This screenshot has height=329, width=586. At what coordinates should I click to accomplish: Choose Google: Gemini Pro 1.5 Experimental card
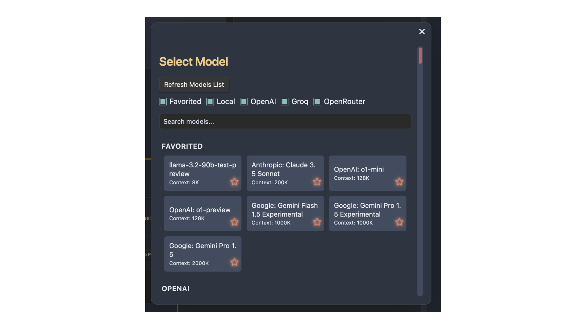click(367, 214)
